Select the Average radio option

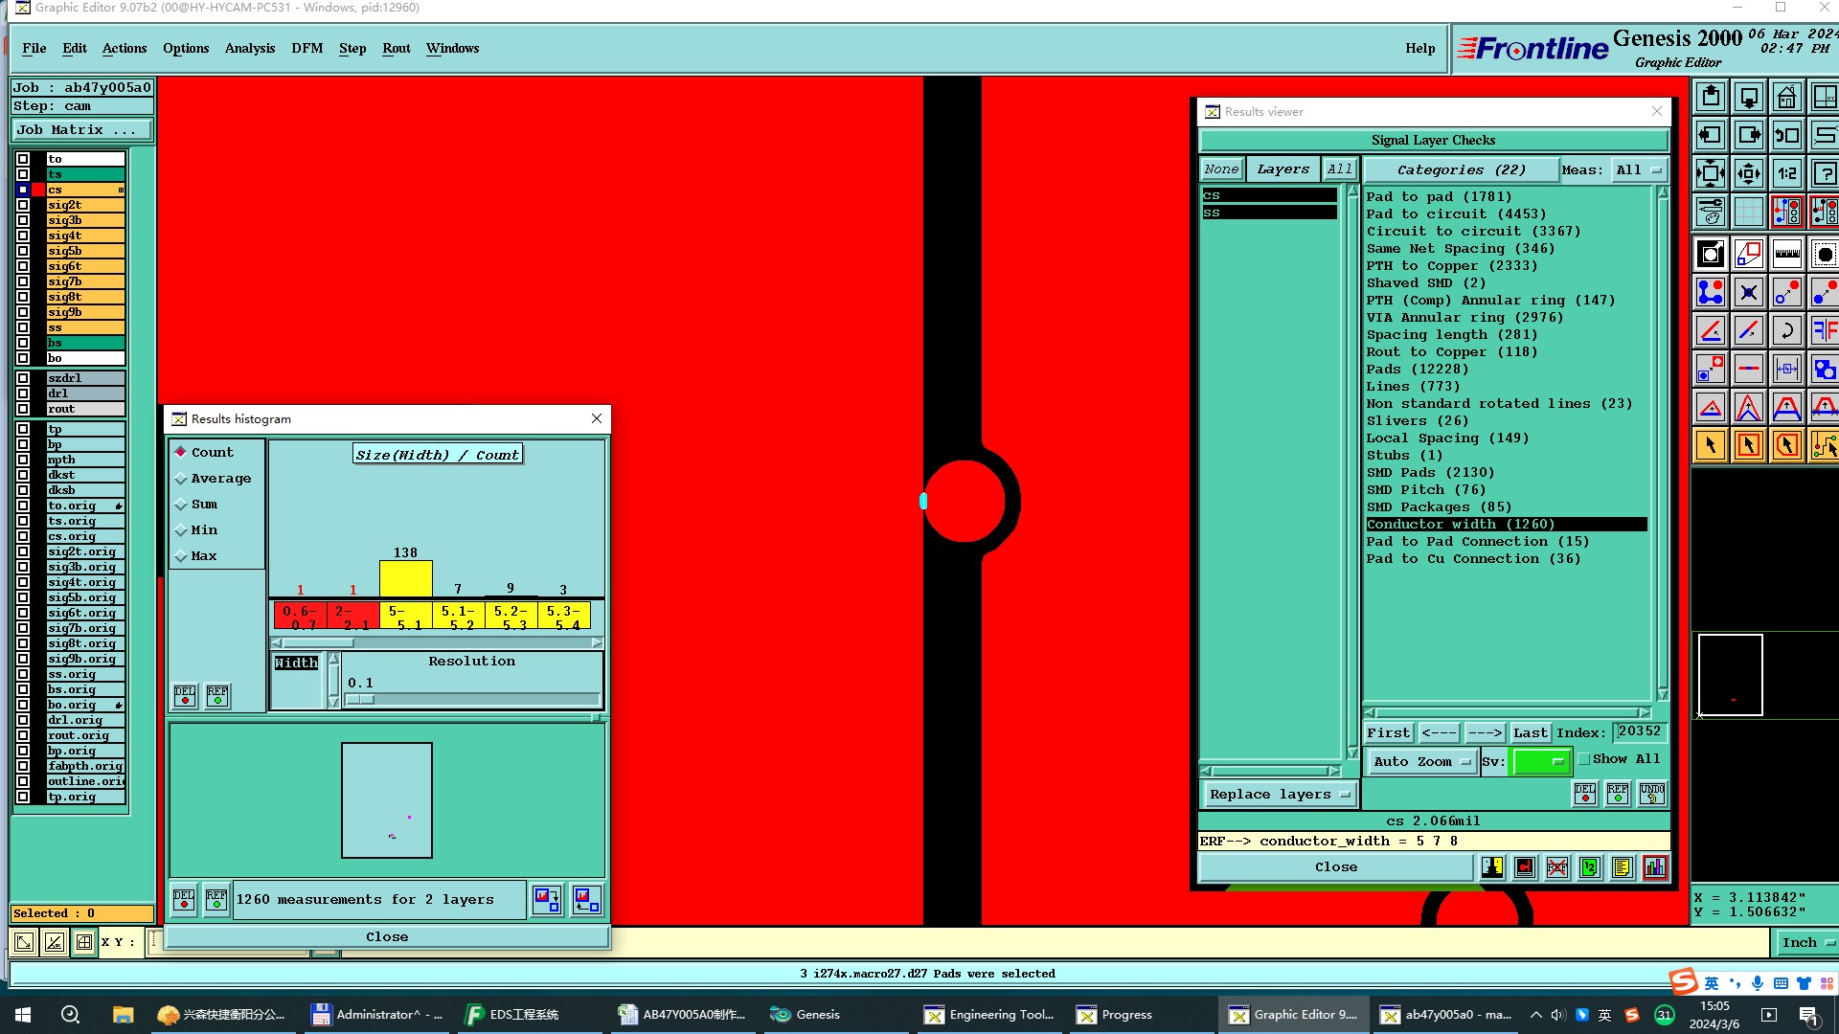(181, 479)
